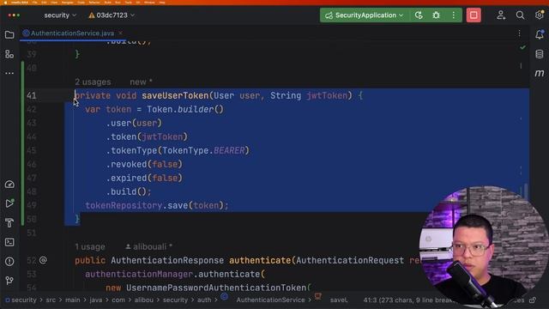Viewport: 549px width, 309px height.
Task: Close the AuthenticationService.java tab
Action: (x=120, y=33)
